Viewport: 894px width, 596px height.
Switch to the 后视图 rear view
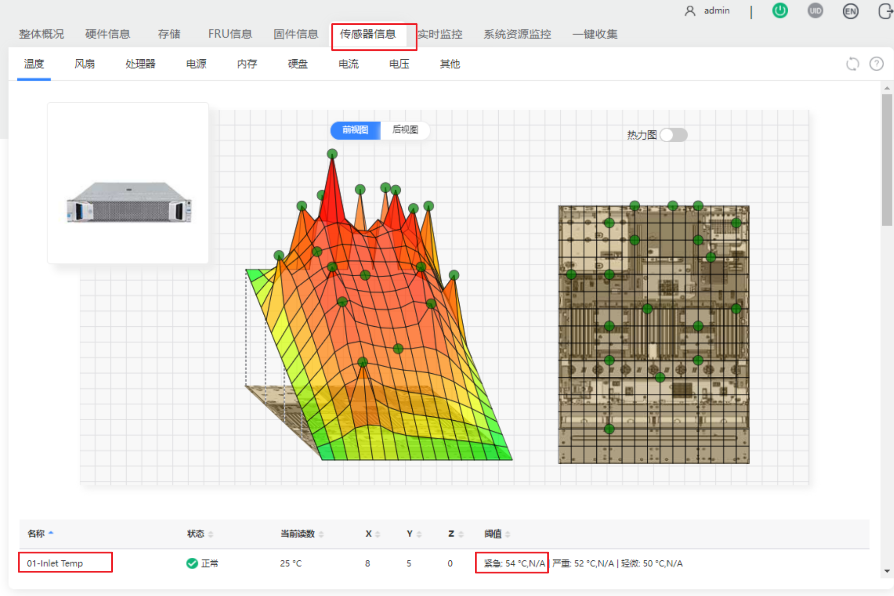405,130
